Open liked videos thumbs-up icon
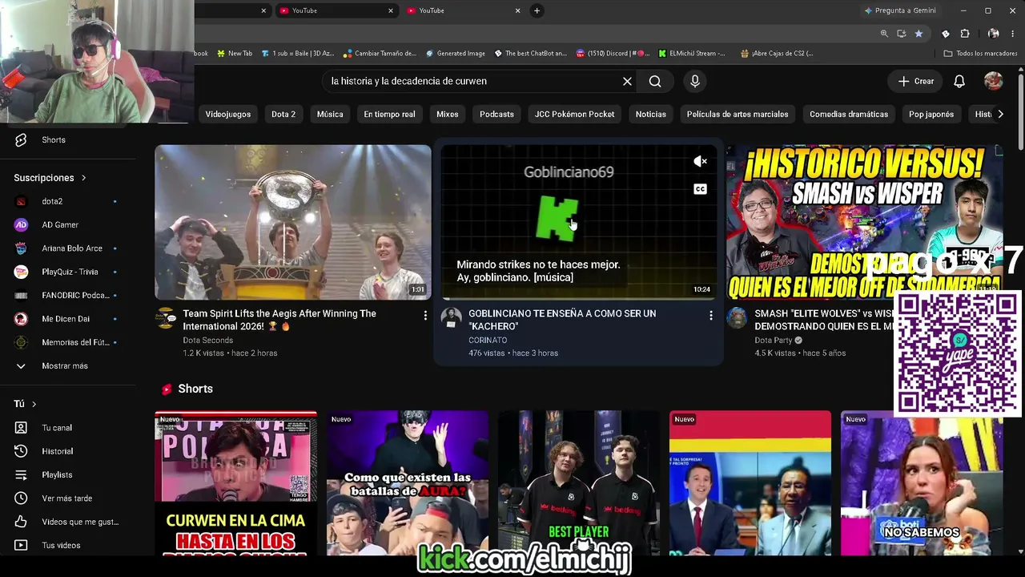Screen dimensions: 1025x577 tap(21, 522)
